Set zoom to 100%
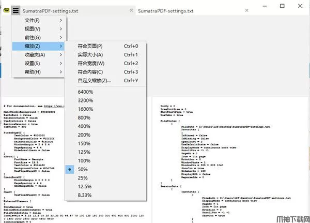310x223 pixels. pyautogui.click(x=106, y=161)
